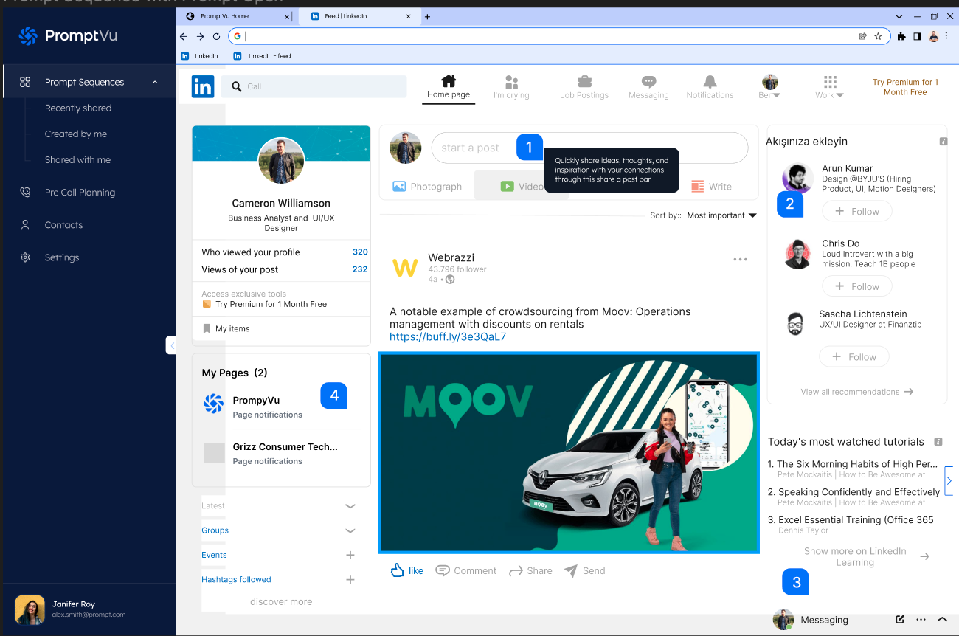Image resolution: width=959 pixels, height=636 pixels.
Task: Open the Messaging bar three-dot options
Action: click(921, 620)
